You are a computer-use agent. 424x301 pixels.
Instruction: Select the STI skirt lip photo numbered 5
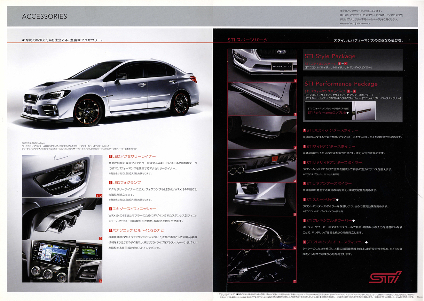click(262, 200)
